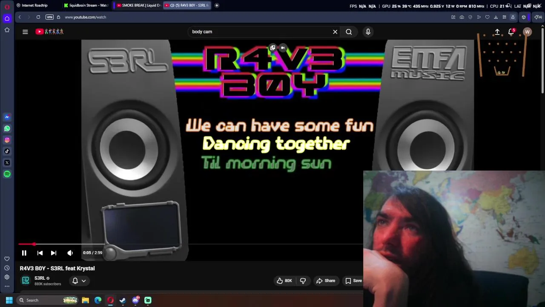The image size is (545, 307).
Task: Open X (Twitter) from the Opera sidebar
Action: pyautogui.click(x=7, y=162)
